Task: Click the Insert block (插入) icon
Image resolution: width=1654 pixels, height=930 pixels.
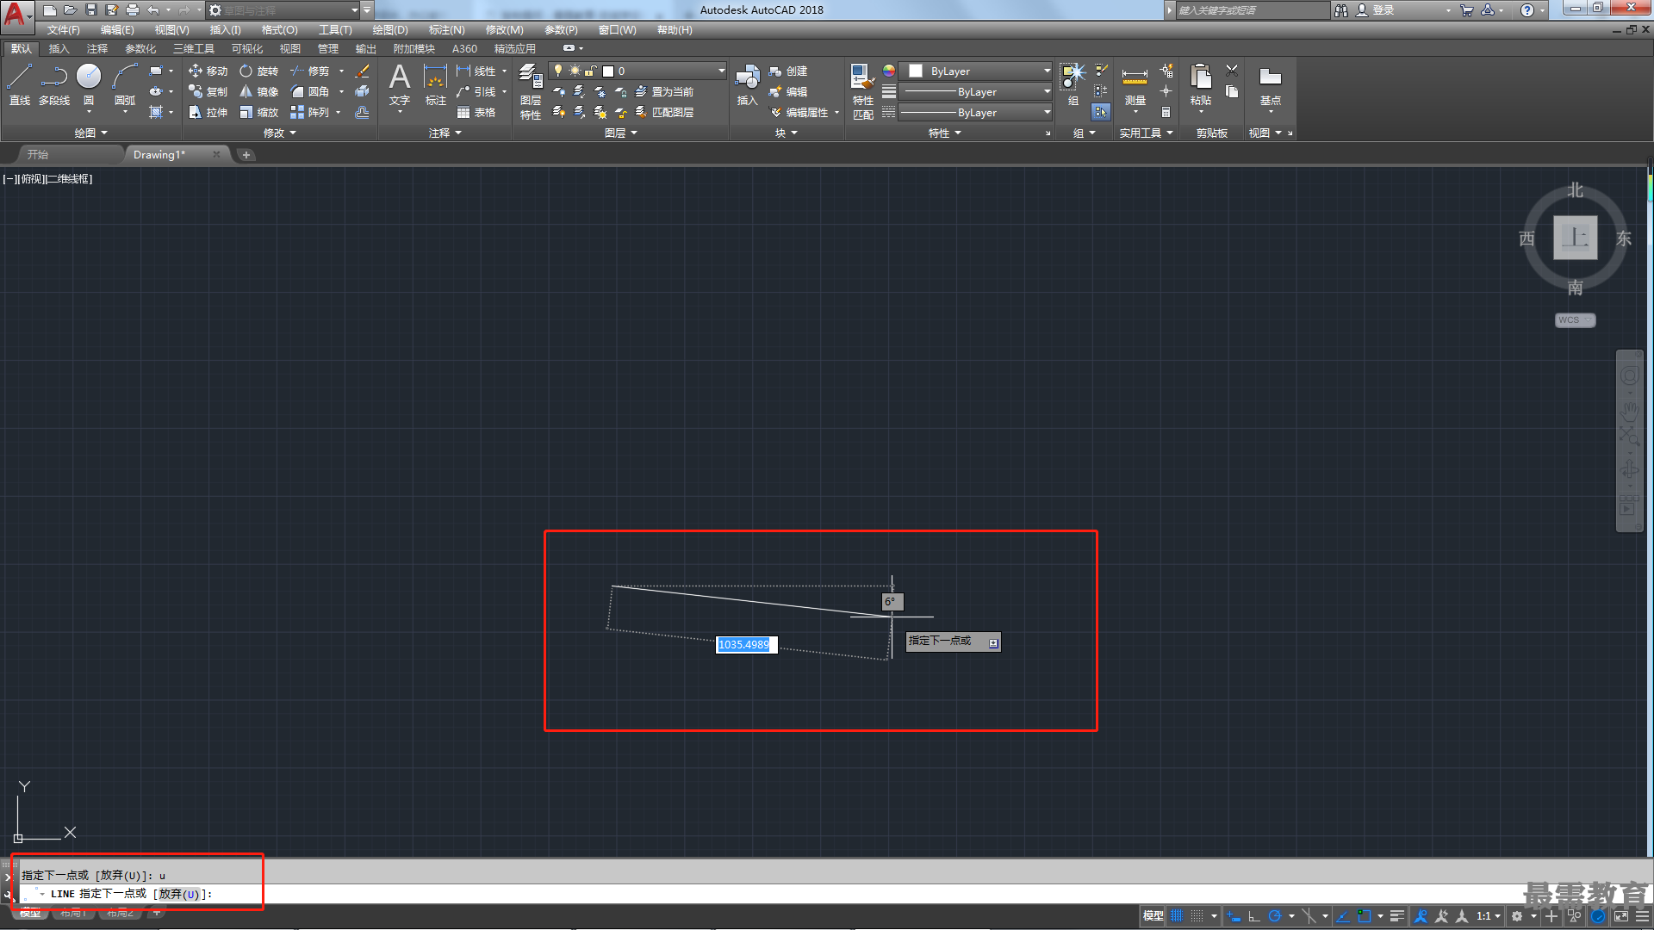Action: pyautogui.click(x=747, y=84)
